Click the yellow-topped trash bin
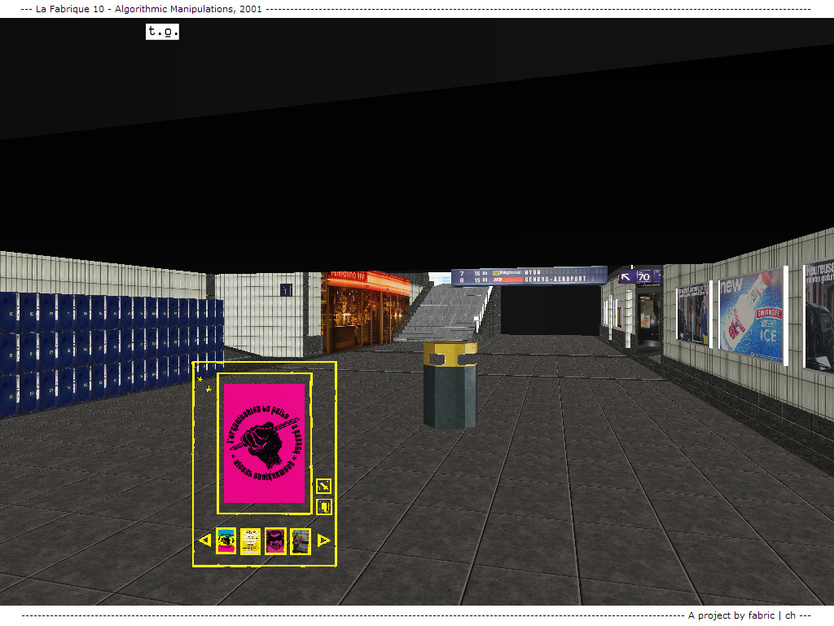The width and height of the screenshot is (834, 626). tap(450, 385)
